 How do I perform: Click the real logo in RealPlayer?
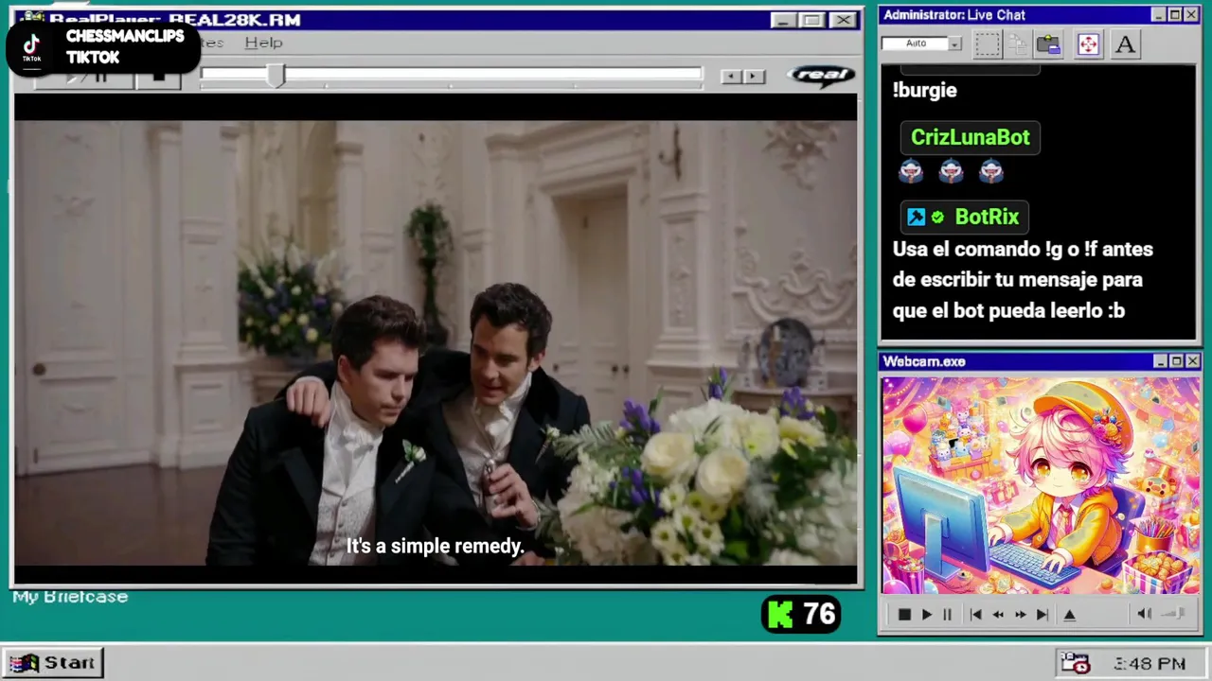(820, 76)
